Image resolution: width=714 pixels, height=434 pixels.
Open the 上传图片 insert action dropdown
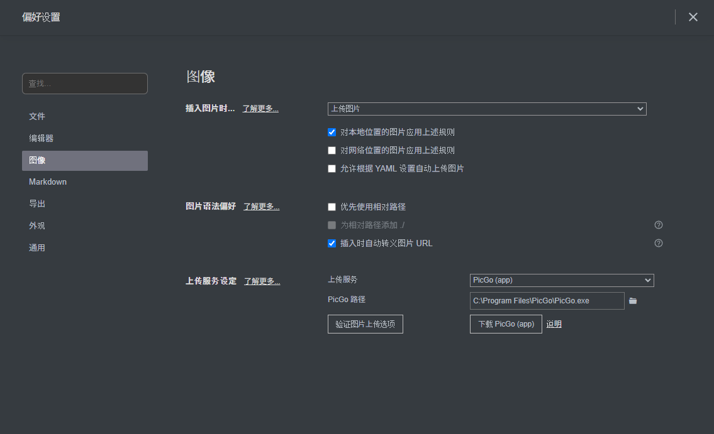click(x=486, y=109)
